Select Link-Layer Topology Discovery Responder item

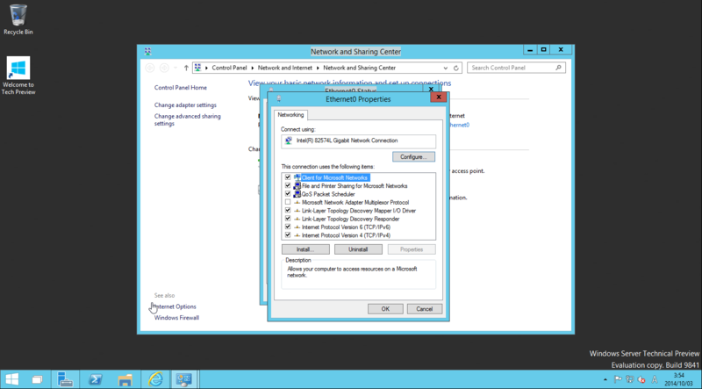(350, 220)
